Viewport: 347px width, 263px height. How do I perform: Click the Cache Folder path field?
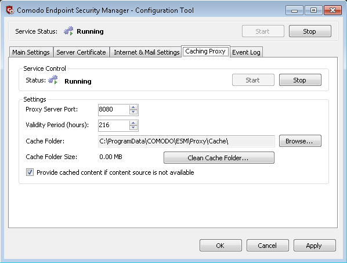186,141
